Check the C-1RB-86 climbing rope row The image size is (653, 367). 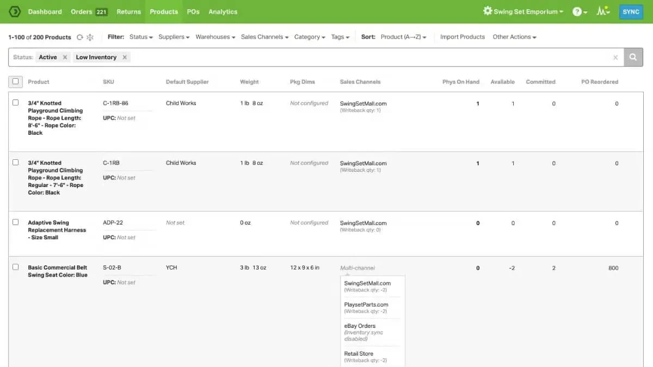point(15,103)
